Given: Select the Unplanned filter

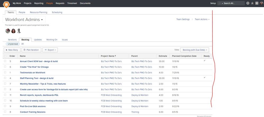Looking at the screenshot, I should click(x=13, y=44).
